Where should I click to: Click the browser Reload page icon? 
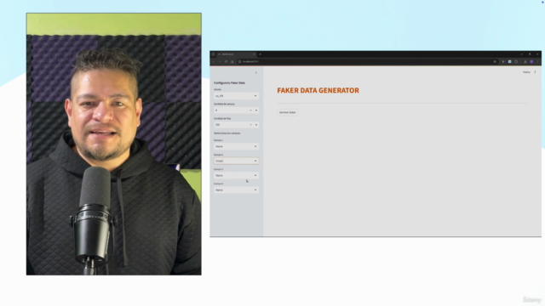[226, 61]
